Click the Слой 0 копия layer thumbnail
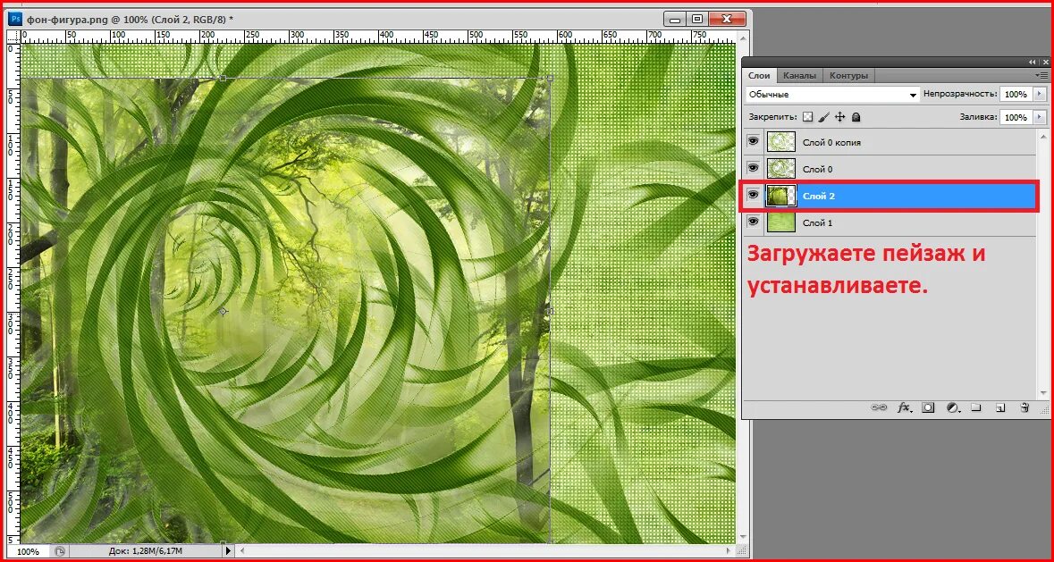This screenshot has width=1054, height=562. coord(781,142)
